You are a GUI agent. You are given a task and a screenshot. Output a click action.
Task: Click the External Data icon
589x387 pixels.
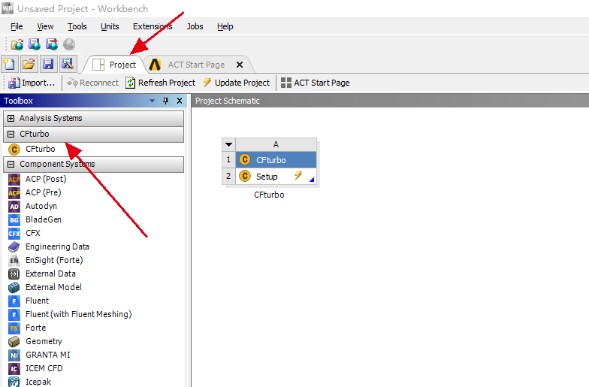pos(14,274)
